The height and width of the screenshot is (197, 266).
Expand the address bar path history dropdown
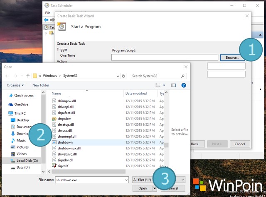point(118,76)
